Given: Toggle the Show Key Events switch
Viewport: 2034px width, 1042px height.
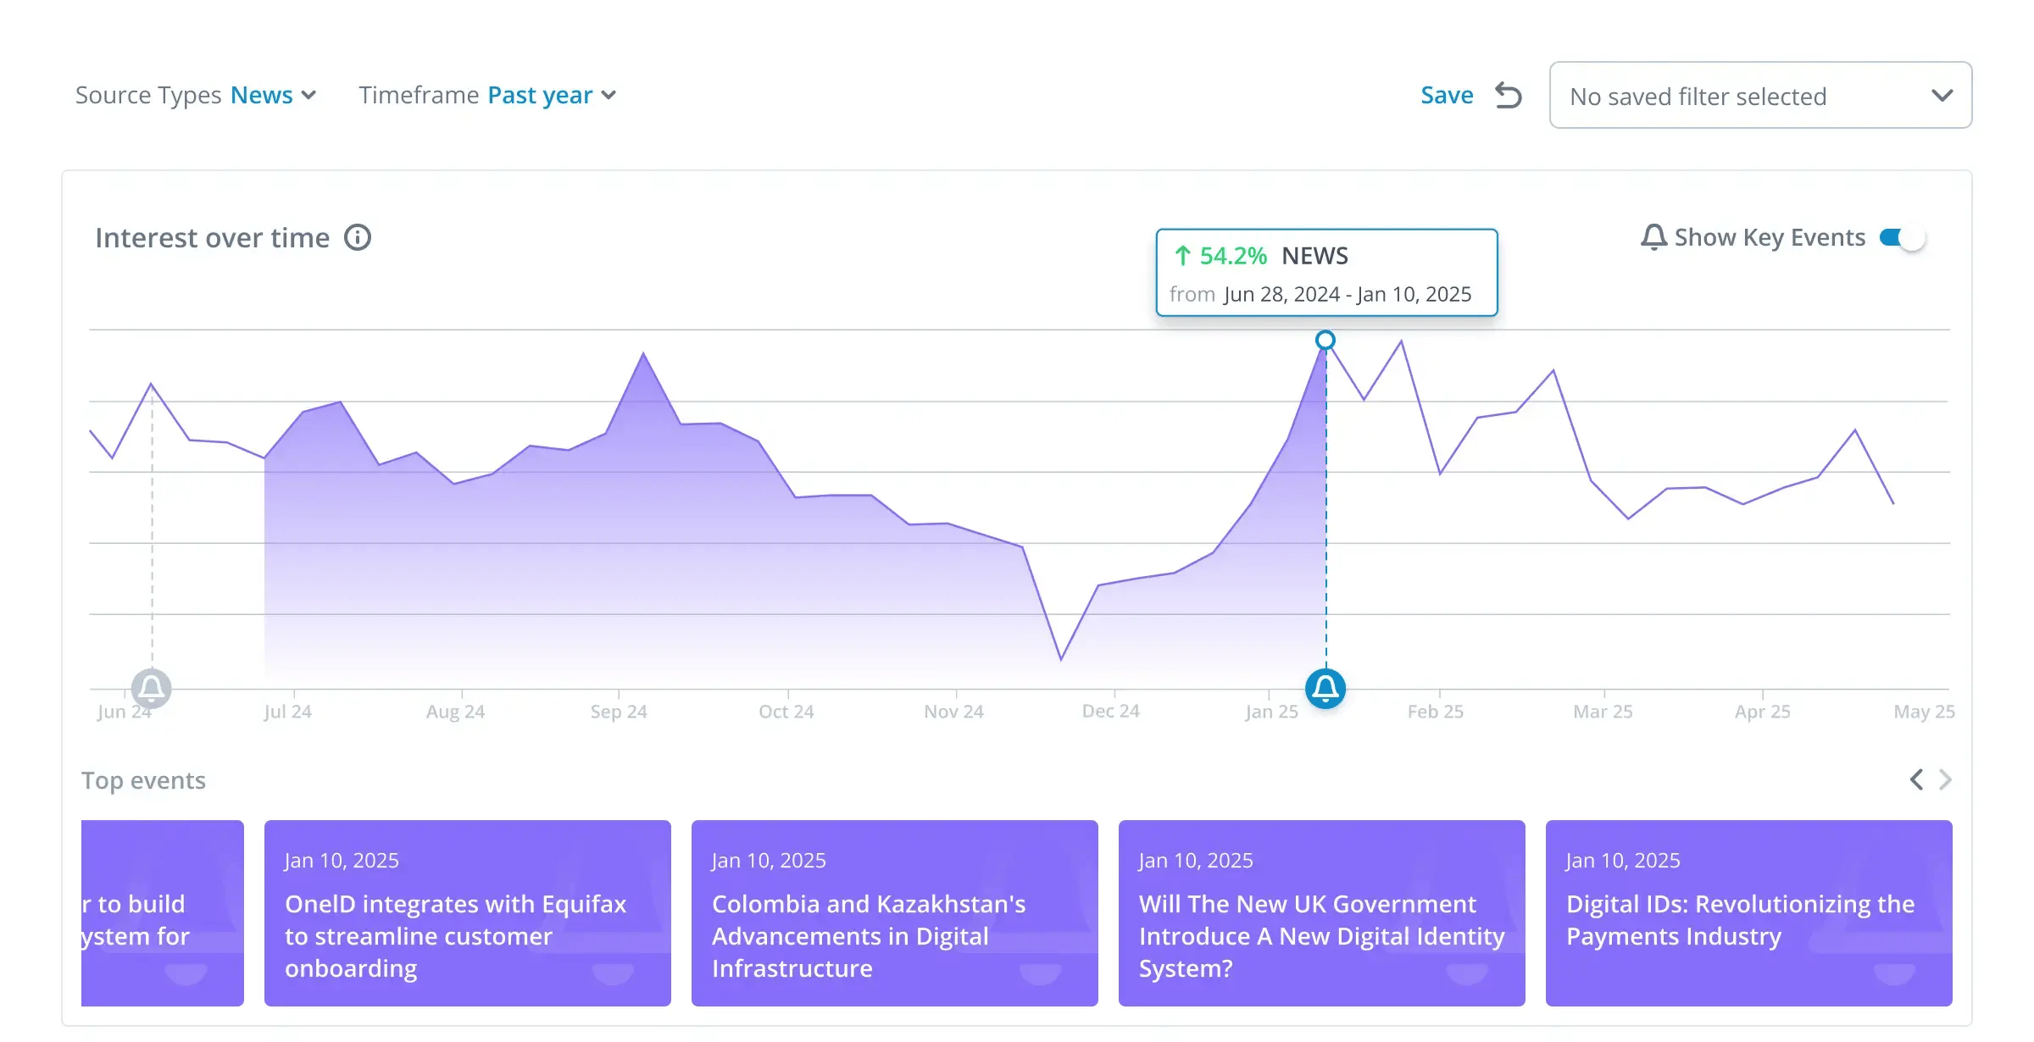Looking at the screenshot, I should 1903,238.
